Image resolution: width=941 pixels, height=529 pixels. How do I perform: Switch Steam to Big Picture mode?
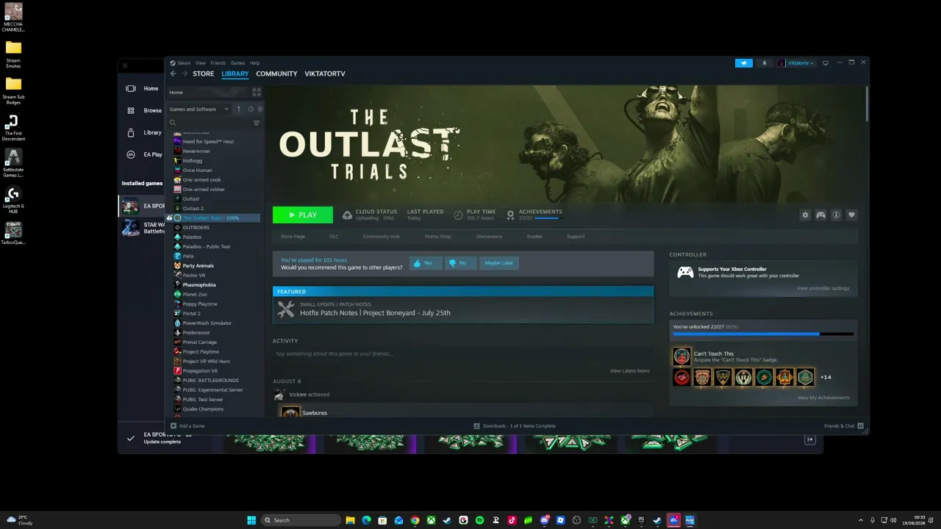click(x=826, y=63)
